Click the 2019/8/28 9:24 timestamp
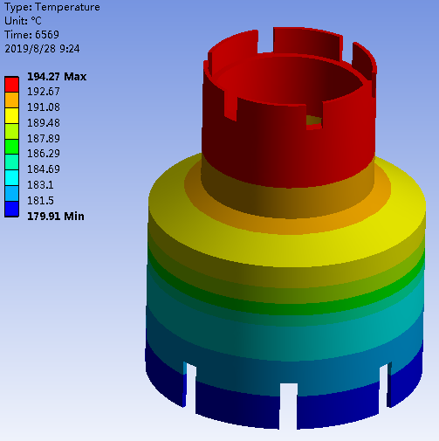This screenshot has width=439, height=441. point(42,49)
